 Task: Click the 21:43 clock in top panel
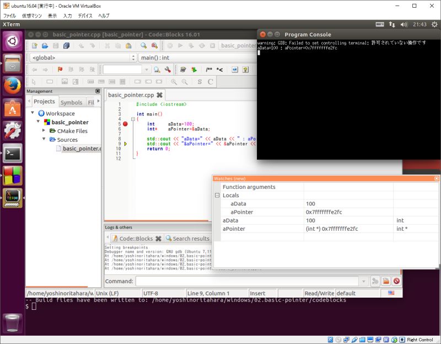[420, 24]
